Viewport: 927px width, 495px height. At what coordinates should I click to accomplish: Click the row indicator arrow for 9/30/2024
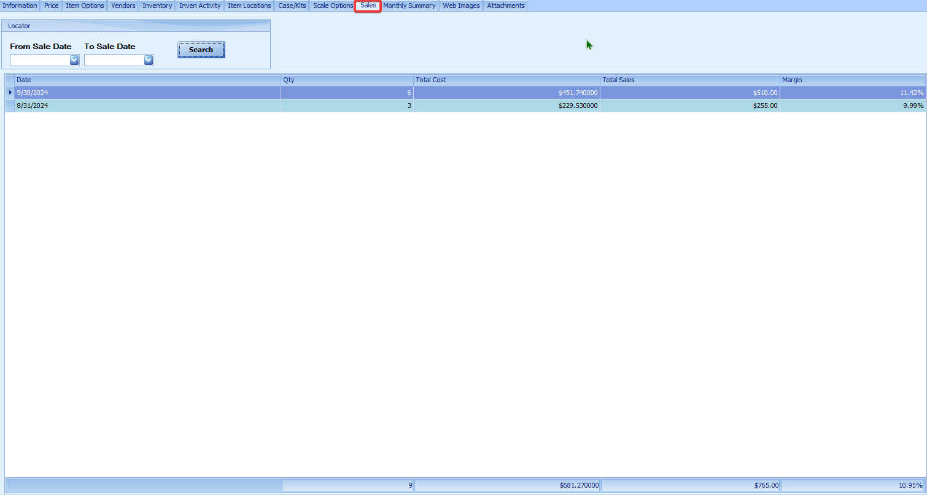[10, 93]
